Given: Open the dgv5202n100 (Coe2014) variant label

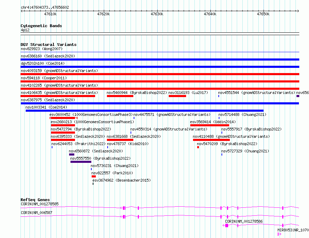Looking at the screenshot, I should pos(43,63).
